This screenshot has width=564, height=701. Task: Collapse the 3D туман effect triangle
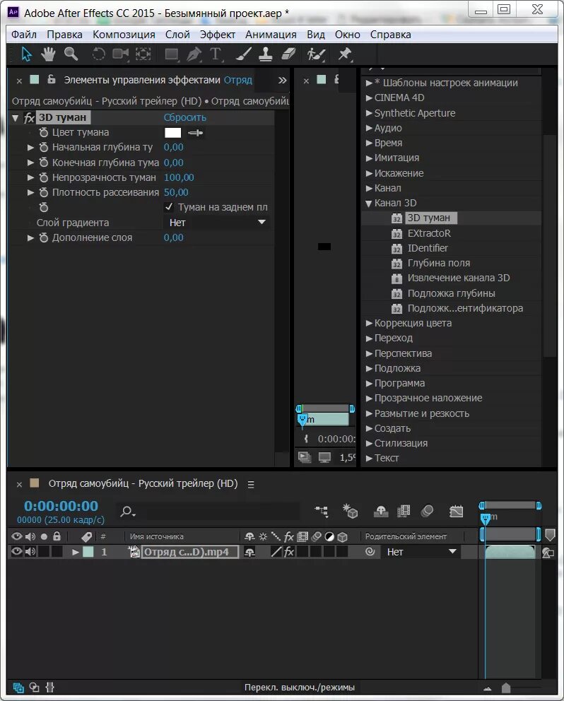(16, 118)
